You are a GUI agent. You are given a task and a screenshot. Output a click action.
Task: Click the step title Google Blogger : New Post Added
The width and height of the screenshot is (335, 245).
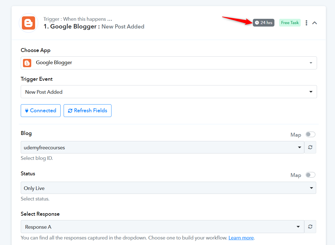[94, 27]
